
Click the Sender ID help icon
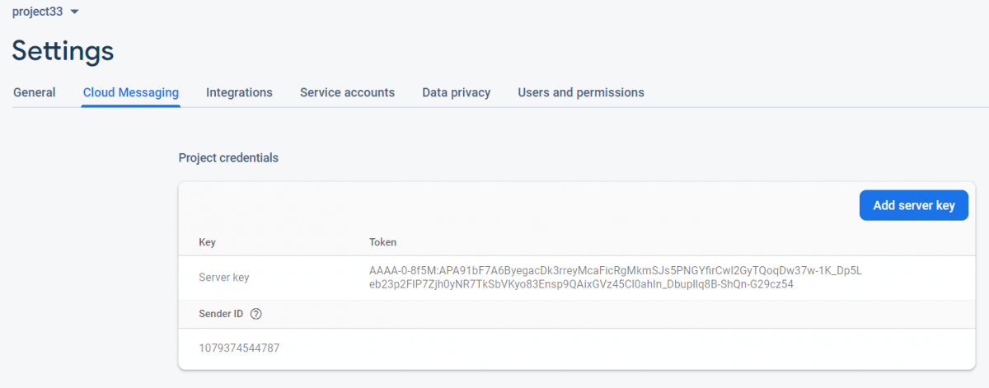coord(256,314)
